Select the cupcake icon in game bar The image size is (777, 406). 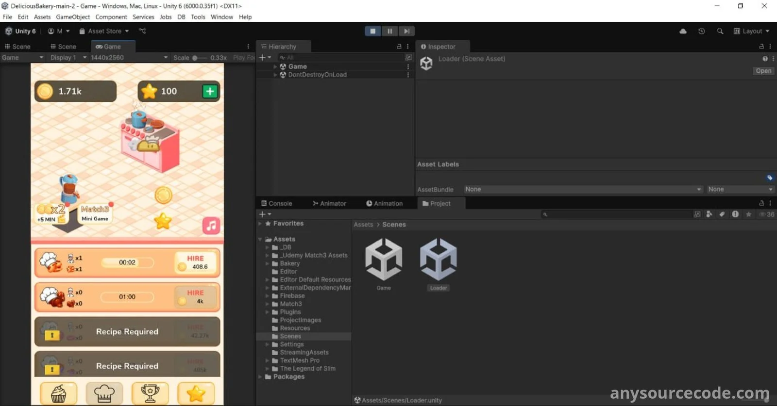pos(58,393)
